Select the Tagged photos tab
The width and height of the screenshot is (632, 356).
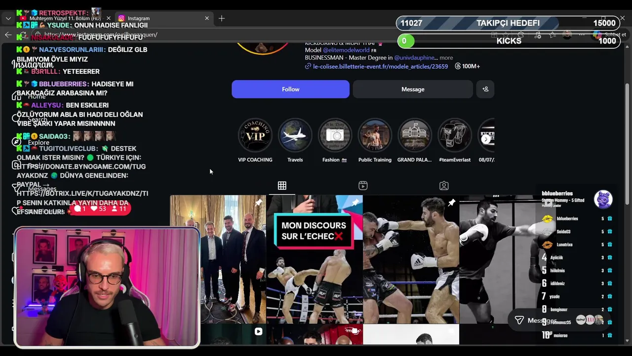click(x=444, y=185)
